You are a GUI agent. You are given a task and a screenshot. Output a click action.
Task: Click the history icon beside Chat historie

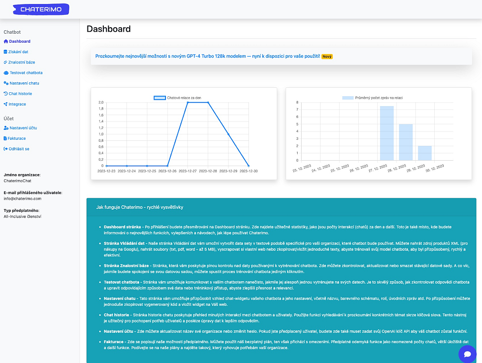click(6, 94)
